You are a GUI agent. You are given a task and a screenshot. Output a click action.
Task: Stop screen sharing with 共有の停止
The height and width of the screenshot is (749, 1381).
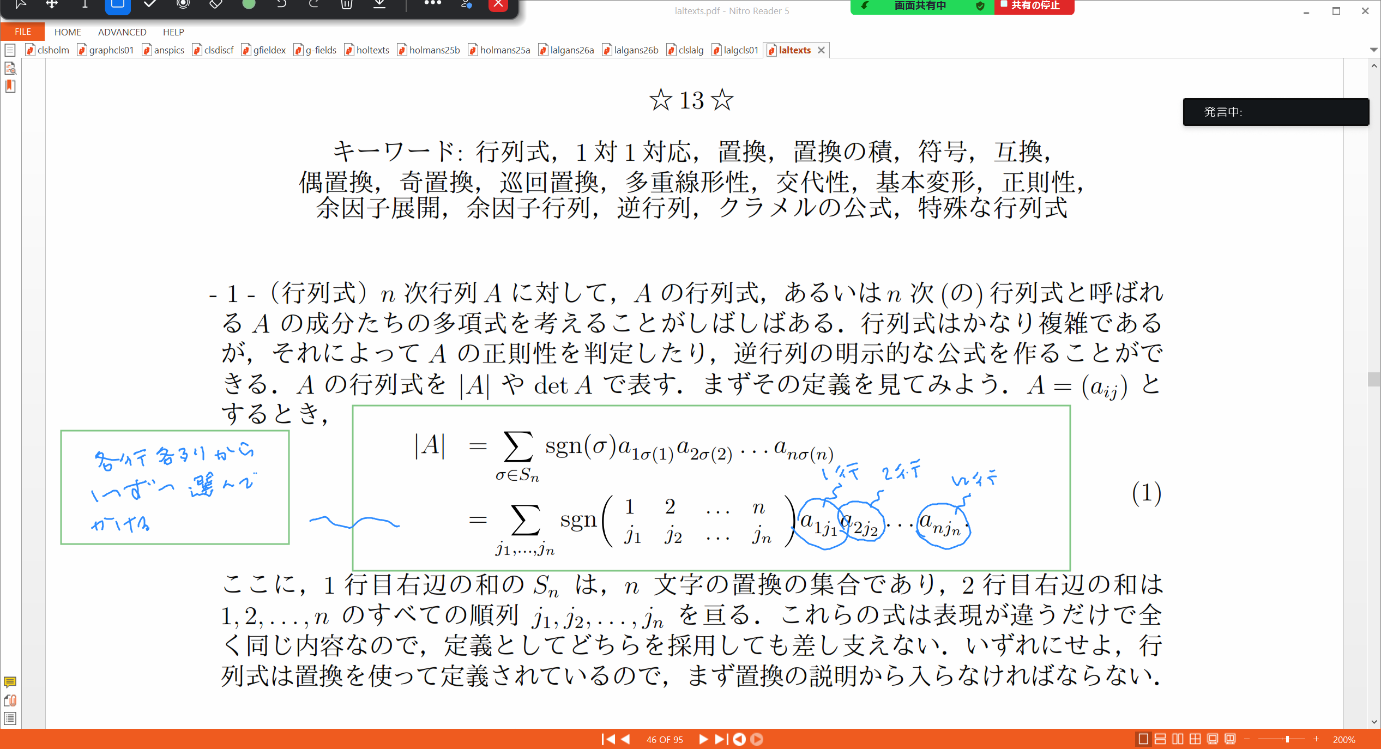point(1034,5)
